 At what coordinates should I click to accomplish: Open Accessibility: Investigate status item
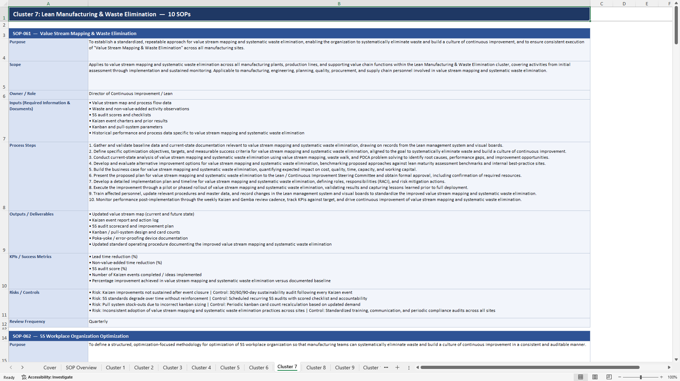[x=47, y=377]
